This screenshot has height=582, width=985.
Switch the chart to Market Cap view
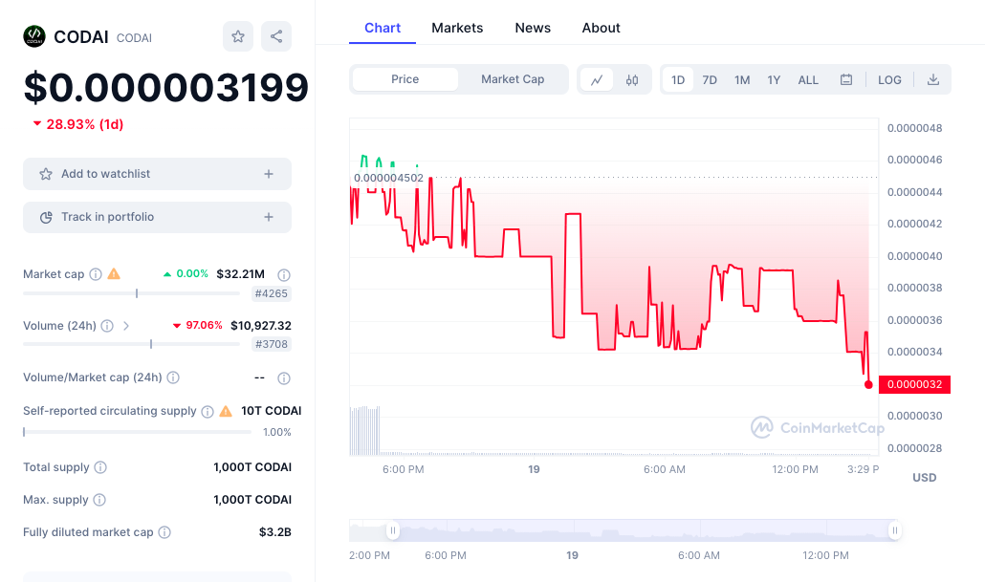pos(512,79)
